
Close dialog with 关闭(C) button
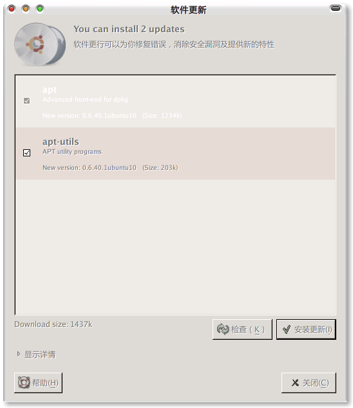click(309, 383)
